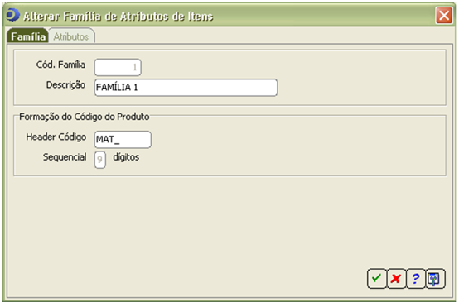Click the Header Código label

pyautogui.click(x=56, y=137)
